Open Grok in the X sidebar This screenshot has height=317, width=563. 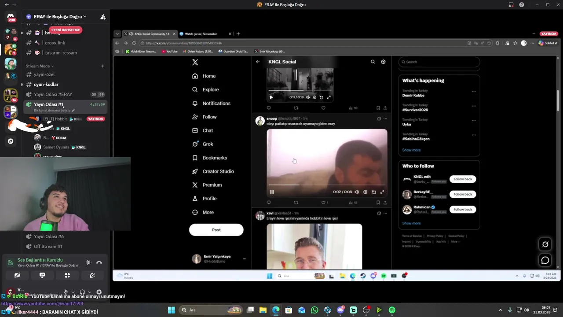(x=203, y=144)
